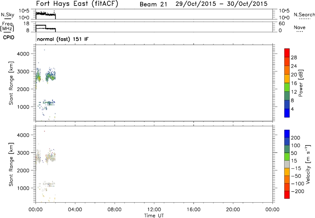Click the 2000 tick of the power panel

point(23,89)
